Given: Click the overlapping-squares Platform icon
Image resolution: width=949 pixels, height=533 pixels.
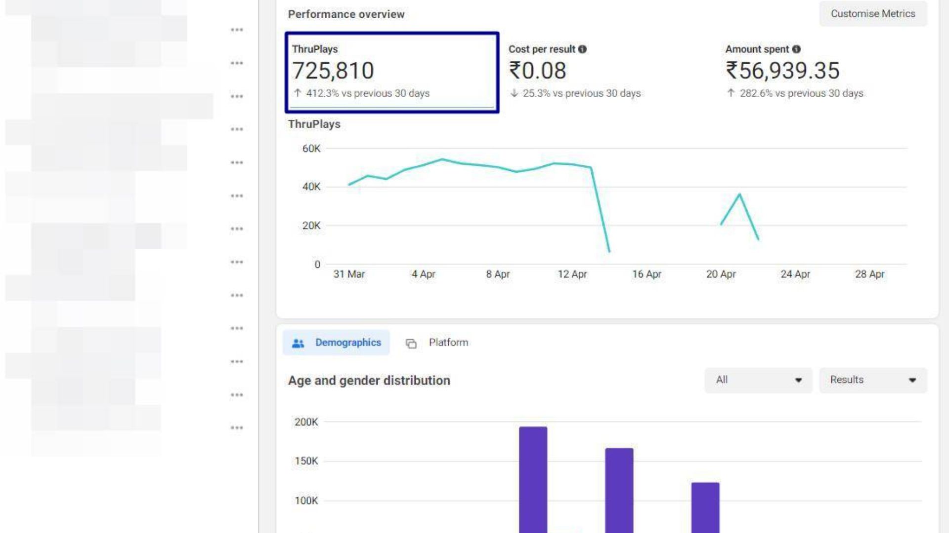Looking at the screenshot, I should (411, 343).
